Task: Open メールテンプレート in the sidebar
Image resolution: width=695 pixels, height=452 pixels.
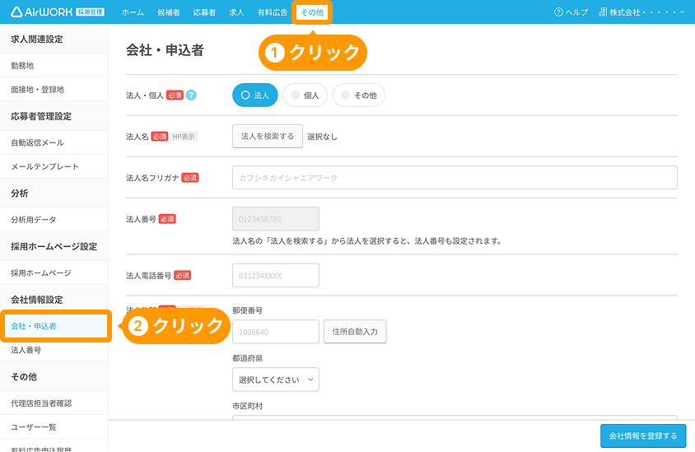Action: (x=54, y=166)
